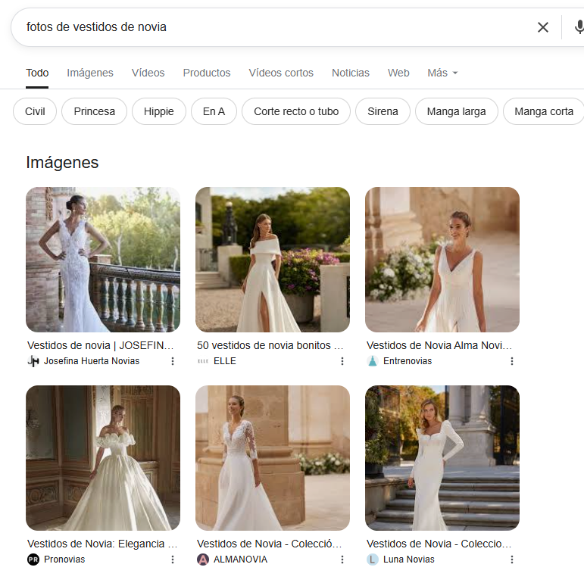The width and height of the screenshot is (584, 586).
Task: Apply the Manga larga filter chip
Action: [456, 111]
